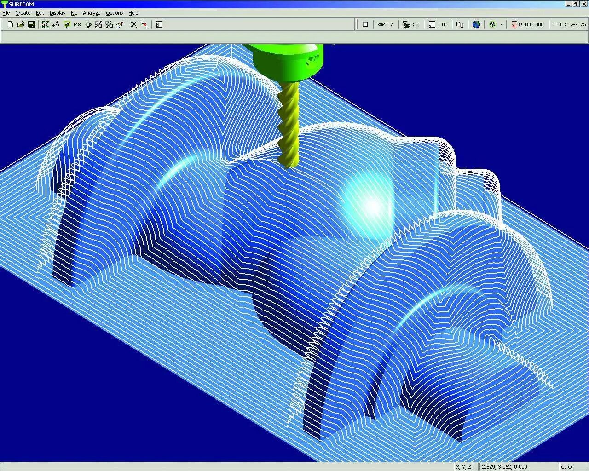
Task: Click the rotate view icon
Action: [56, 24]
